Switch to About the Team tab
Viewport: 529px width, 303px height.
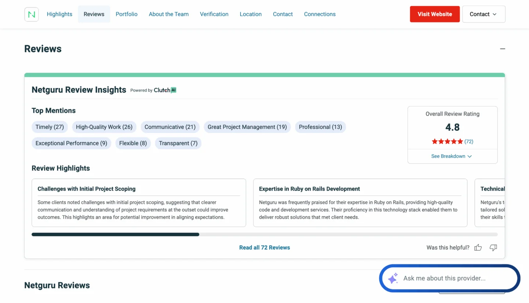coord(169,14)
